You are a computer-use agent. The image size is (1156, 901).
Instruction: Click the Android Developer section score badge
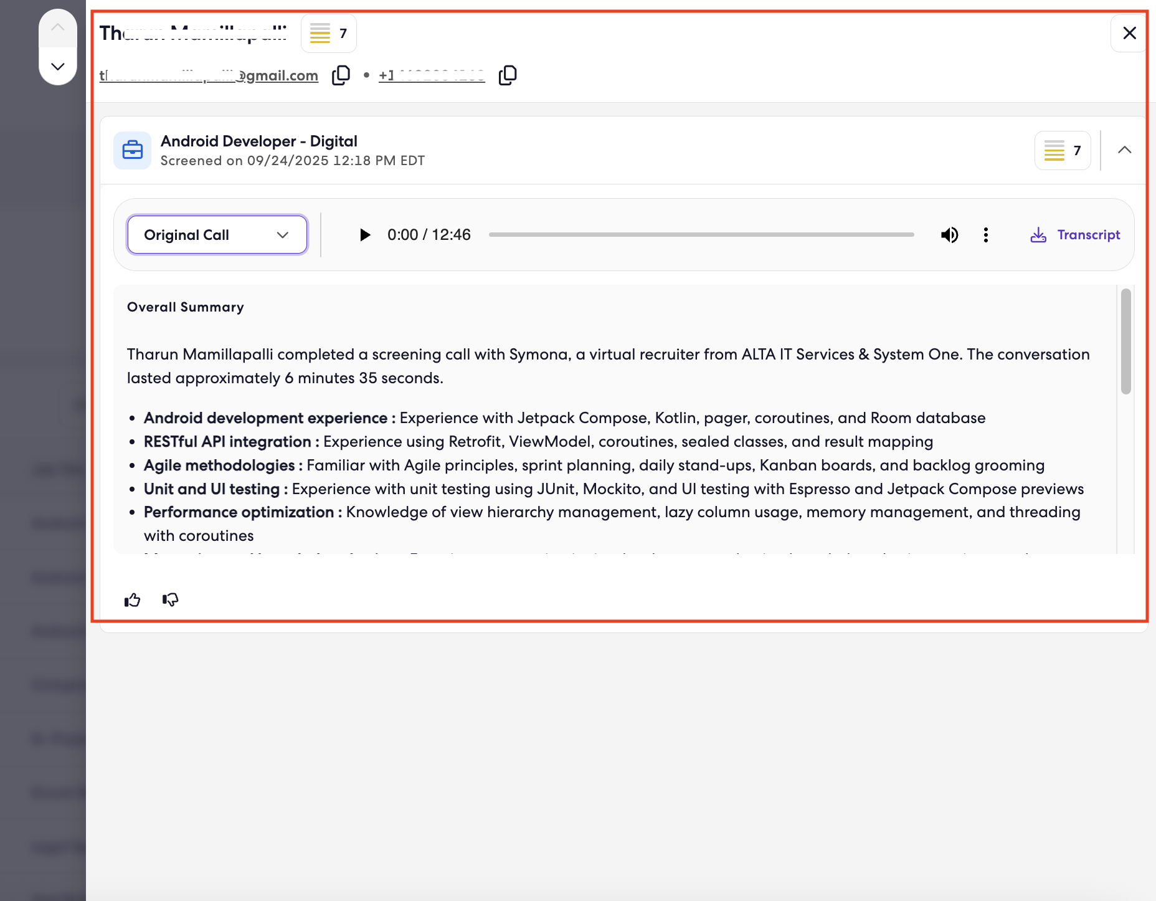click(x=1063, y=150)
